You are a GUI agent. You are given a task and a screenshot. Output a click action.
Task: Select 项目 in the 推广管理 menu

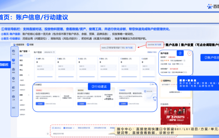21,60
